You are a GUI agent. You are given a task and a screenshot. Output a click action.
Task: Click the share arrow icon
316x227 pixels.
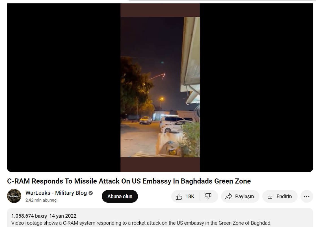pos(229,197)
